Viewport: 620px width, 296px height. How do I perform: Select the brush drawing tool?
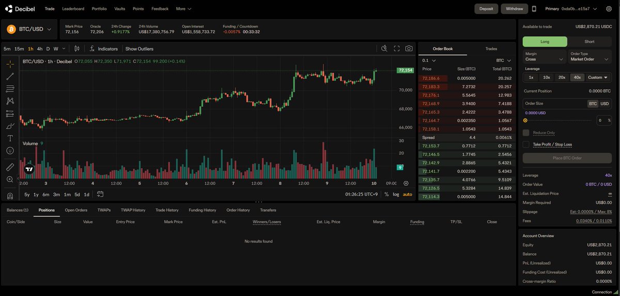10,126
